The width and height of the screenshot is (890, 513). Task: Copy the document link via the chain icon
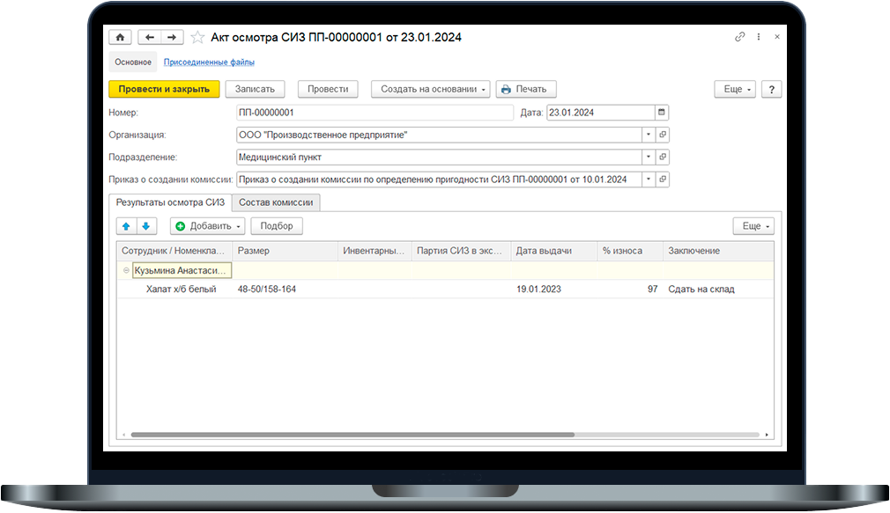click(x=739, y=37)
